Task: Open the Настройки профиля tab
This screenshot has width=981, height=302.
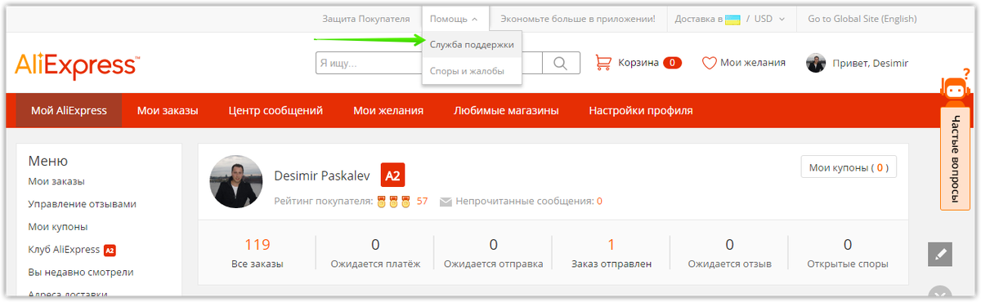Action: point(641,110)
